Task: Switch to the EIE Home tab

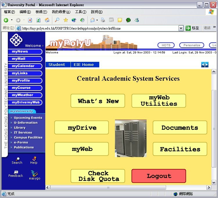Action: pos(85,65)
